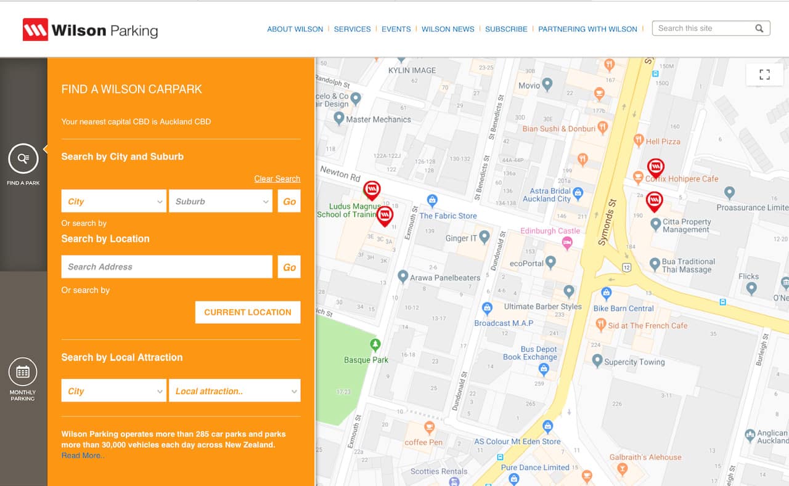789x486 pixels.
Task: Select Wilson carpark marker beside Newton Rd label
Action: tap(372, 190)
